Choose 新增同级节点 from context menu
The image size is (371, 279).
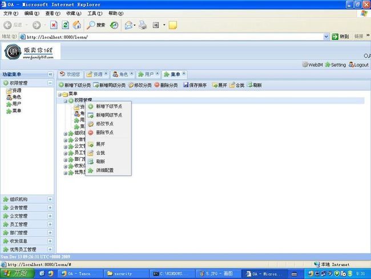108,115
